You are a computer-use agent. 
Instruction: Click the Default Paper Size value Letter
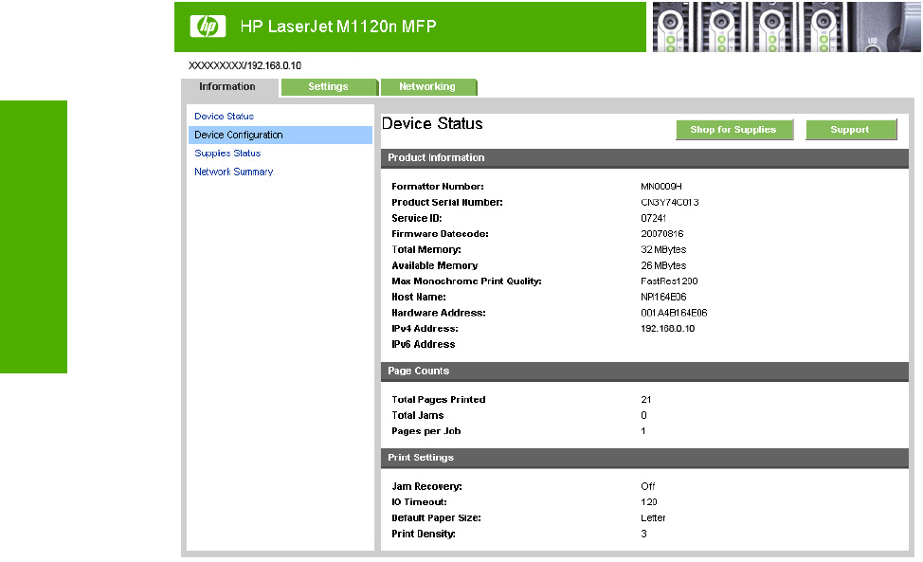point(653,518)
